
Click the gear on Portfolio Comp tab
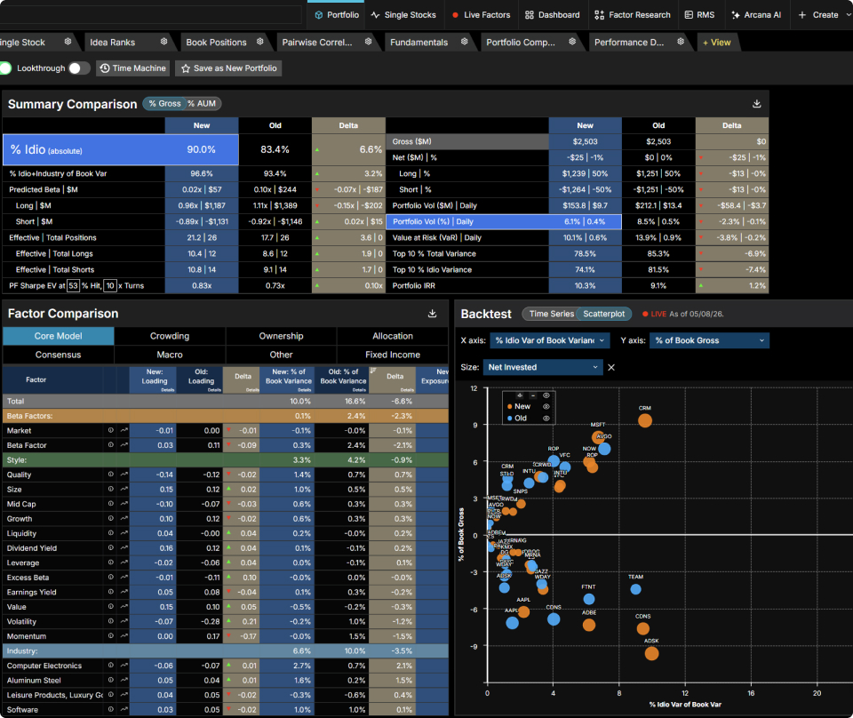click(x=571, y=42)
